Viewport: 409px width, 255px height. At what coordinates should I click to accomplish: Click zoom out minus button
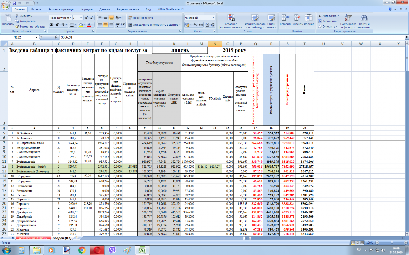coord(377,243)
